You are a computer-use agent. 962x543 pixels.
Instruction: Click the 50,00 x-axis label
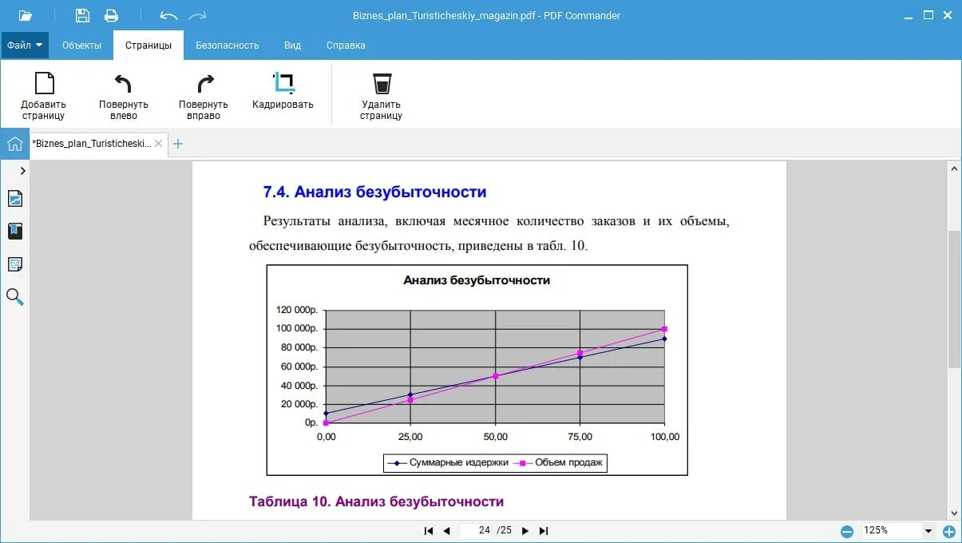[496, 437]
